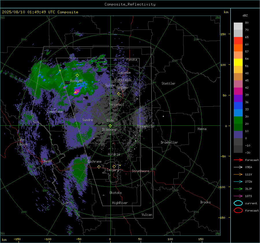Click the Olds town label
The height and width of the screenshot is (243, 260).
coord(110,120)
